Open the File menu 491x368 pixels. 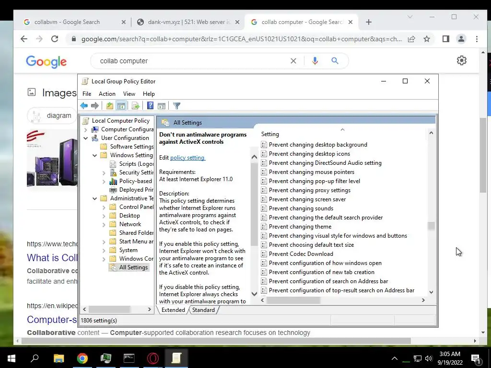[87, 94]
